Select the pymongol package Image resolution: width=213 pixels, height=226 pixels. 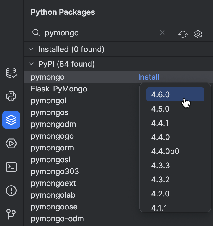(x=49, y=101)
